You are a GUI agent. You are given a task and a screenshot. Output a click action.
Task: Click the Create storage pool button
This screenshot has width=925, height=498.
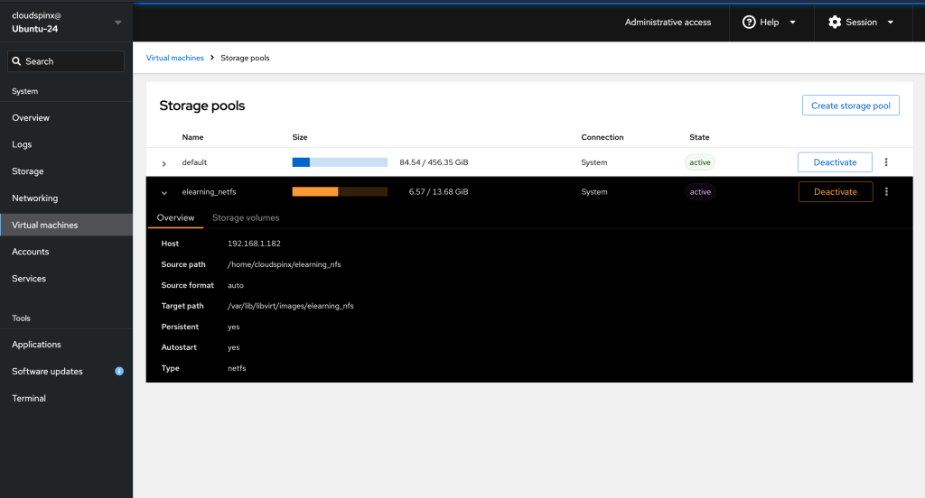(x=850, y=106)
